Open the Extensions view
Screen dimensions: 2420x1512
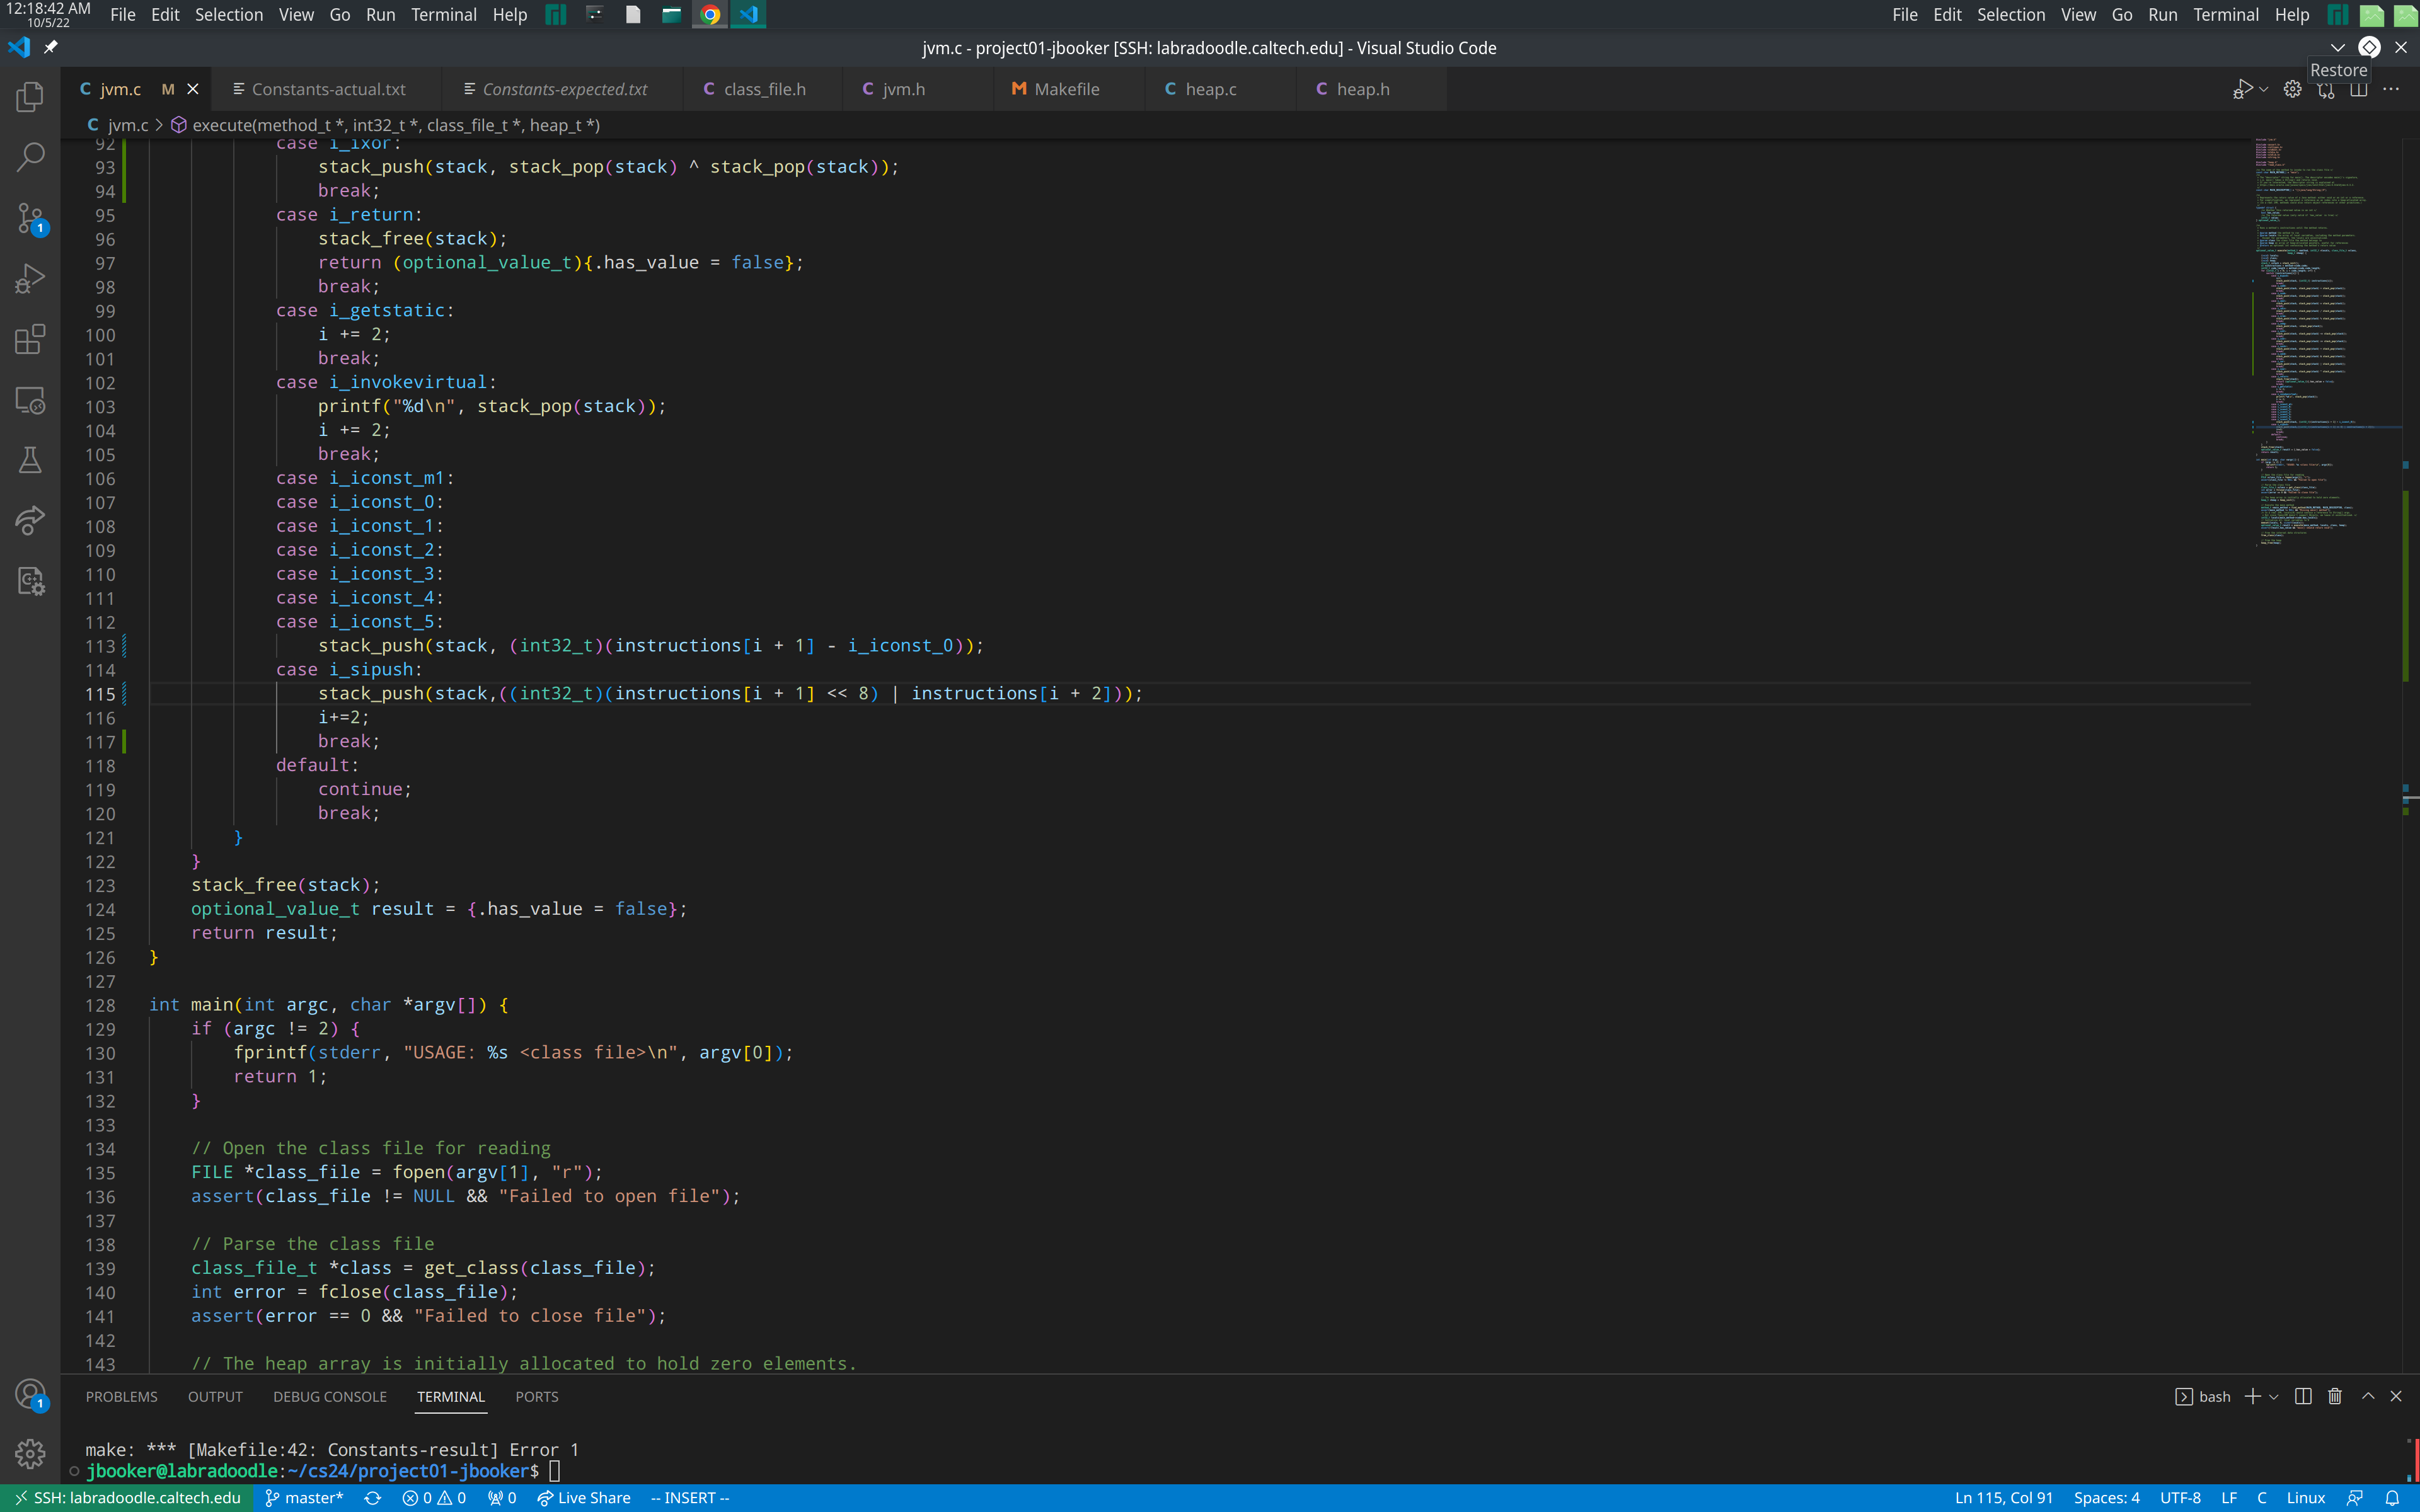pyautogui.click(x=30, y=340)
